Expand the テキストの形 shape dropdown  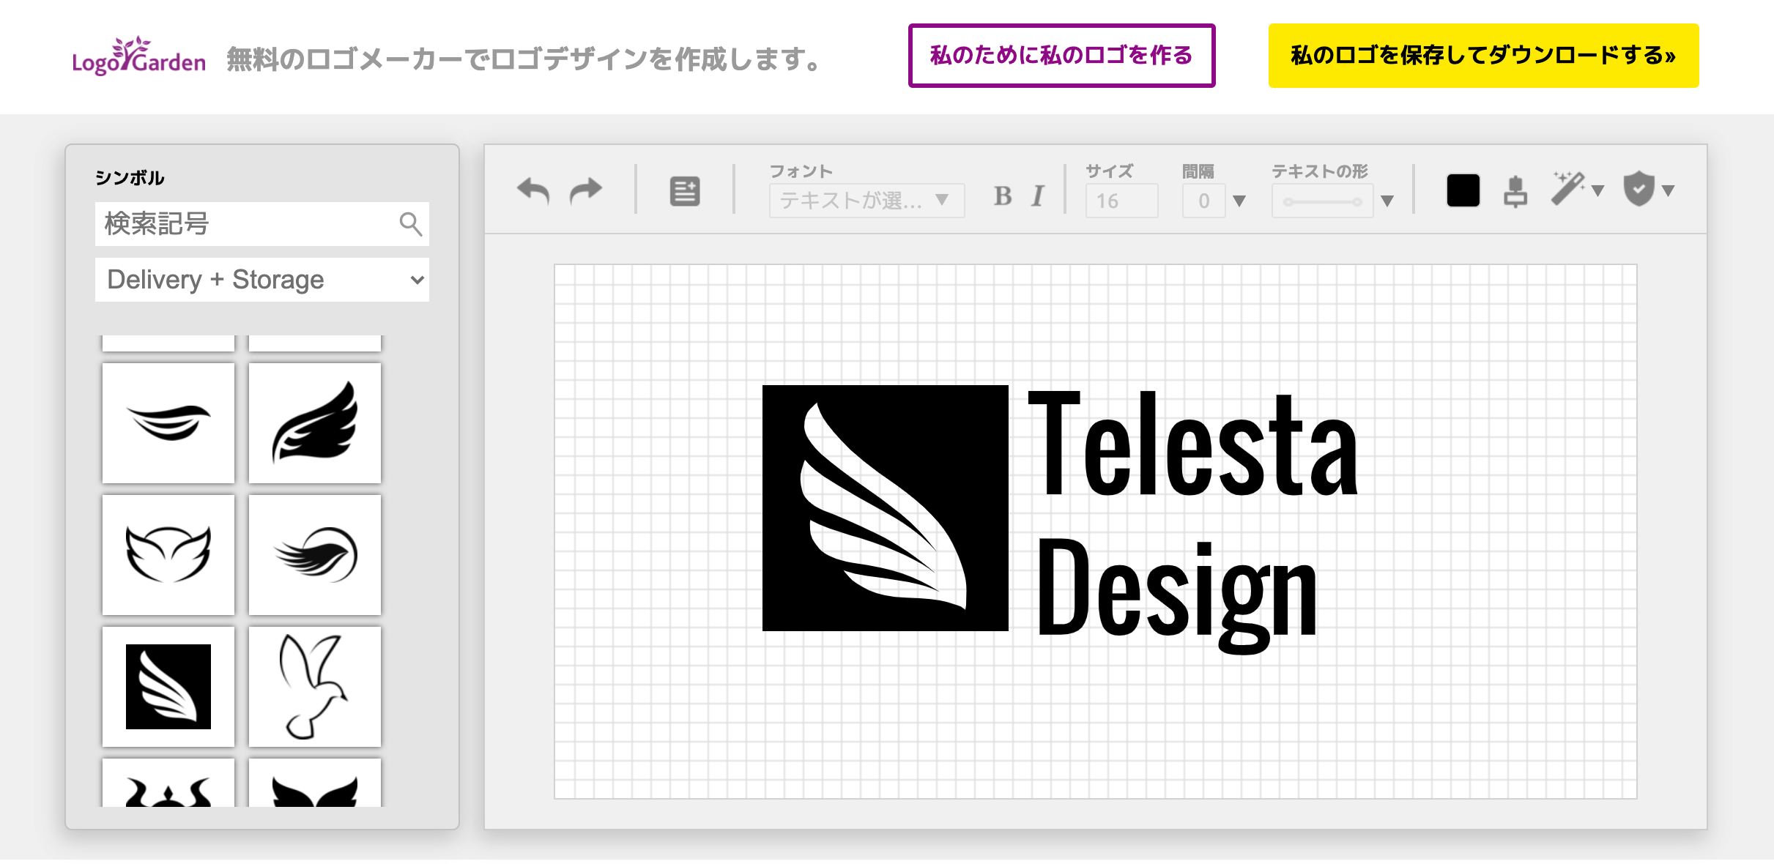click(x=1387, y=199)
